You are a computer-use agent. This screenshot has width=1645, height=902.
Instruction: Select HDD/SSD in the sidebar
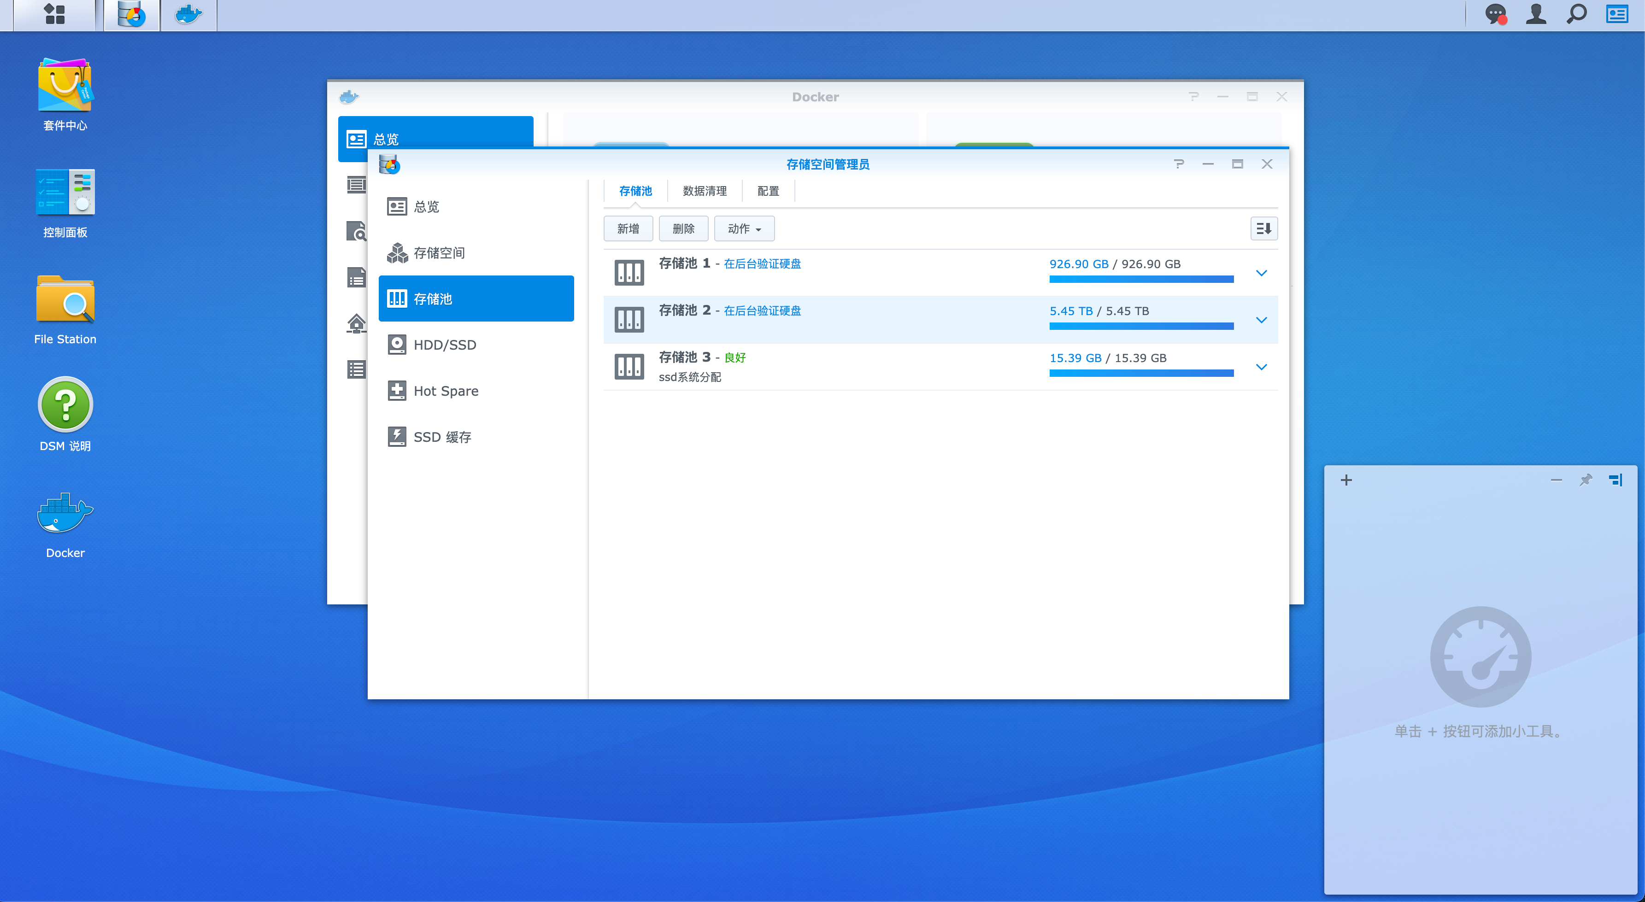point(445,345)
